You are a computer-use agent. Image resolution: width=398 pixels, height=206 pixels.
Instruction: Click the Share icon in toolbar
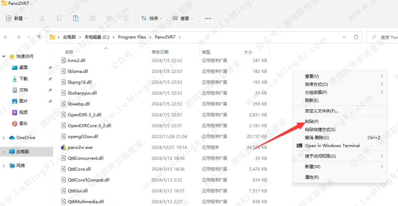point(109,18)
